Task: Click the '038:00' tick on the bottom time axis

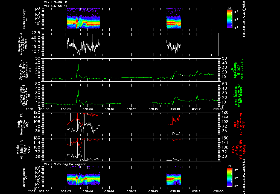Action: point(44,191)
